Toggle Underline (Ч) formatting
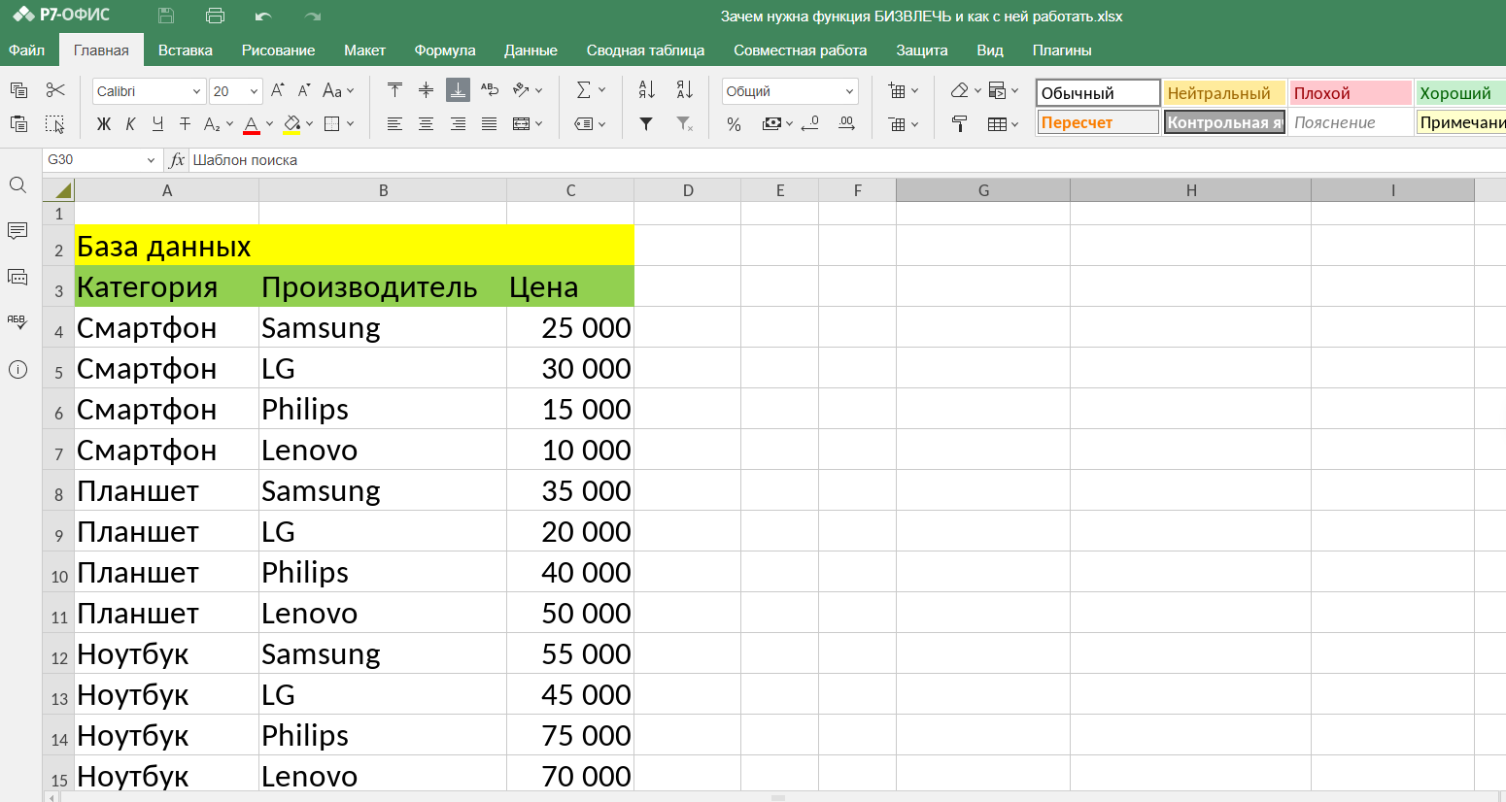This screenshot has height=802, width=1506. (157, 124)
